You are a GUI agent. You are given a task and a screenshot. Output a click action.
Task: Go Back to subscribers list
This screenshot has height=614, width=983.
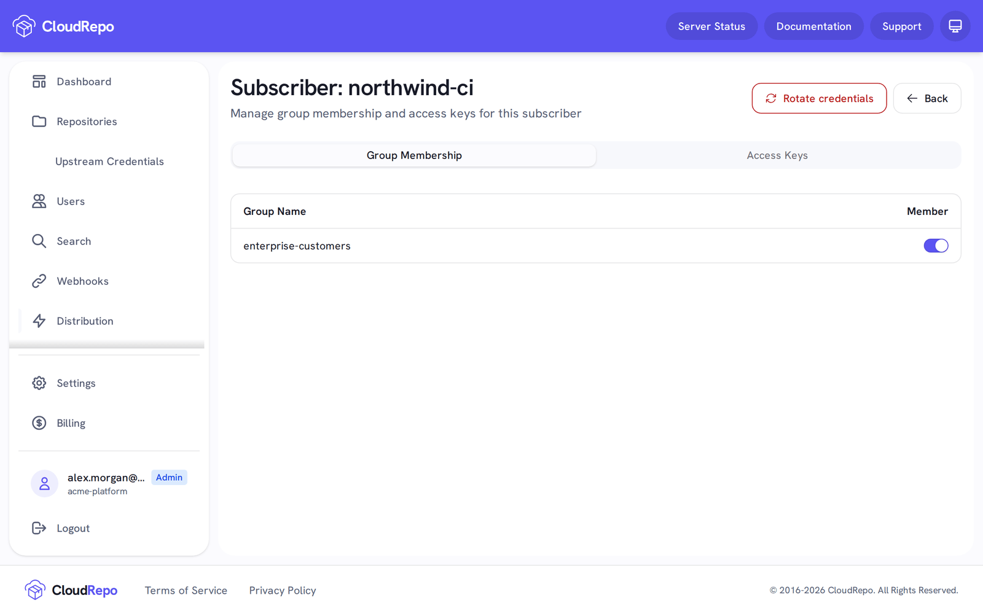(x=927, y=98)
